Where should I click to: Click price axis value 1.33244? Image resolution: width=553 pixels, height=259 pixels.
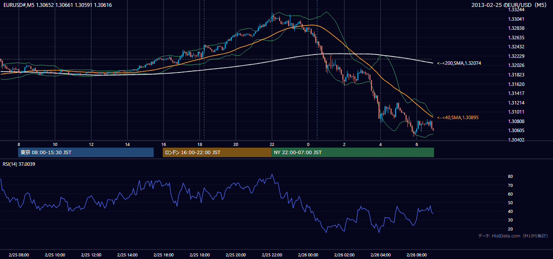(517, 9)
